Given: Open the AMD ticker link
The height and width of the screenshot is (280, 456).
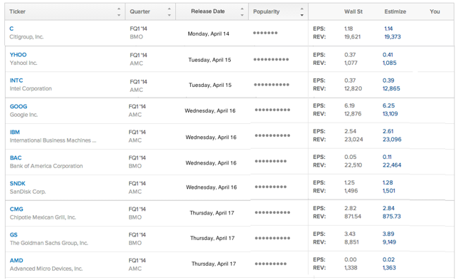Looking at the screenshot, I should [x=16, y=261].
